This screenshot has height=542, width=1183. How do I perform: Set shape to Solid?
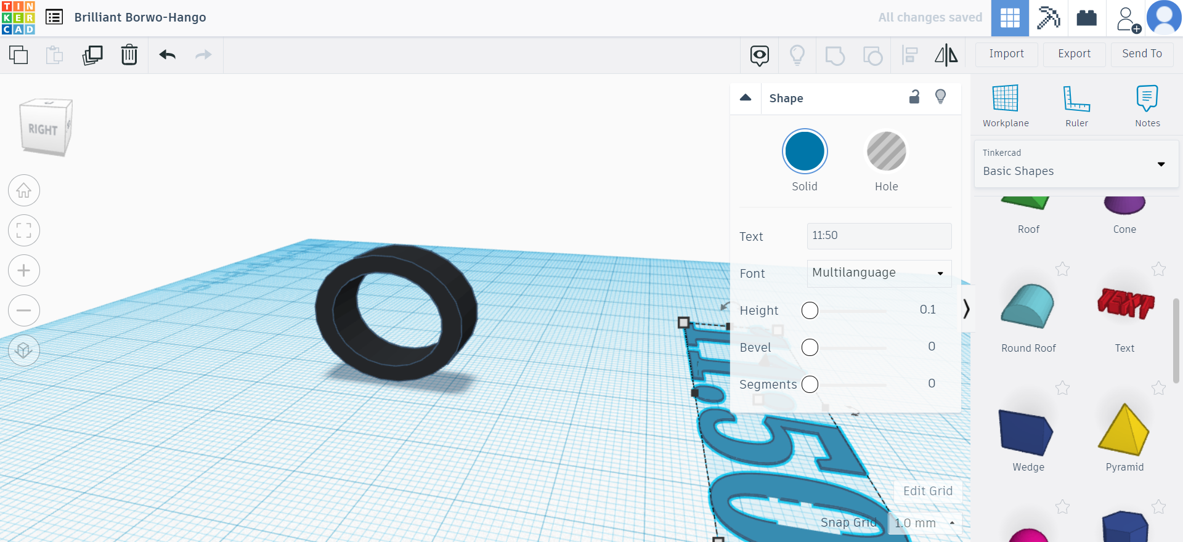[805, 152]
